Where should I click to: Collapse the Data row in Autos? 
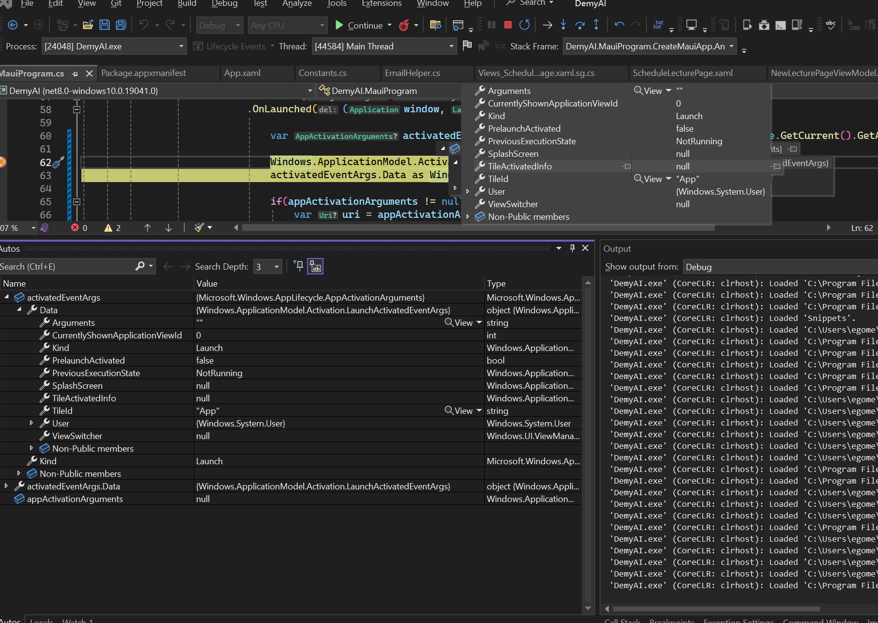click(x=19, y=310)
